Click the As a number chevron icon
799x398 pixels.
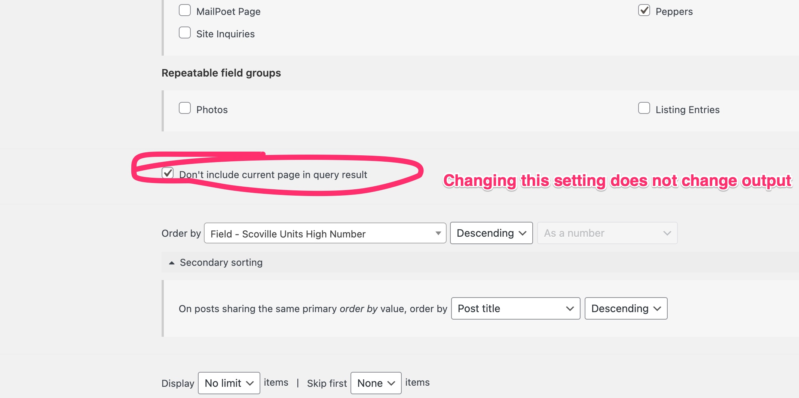(667, 233)
